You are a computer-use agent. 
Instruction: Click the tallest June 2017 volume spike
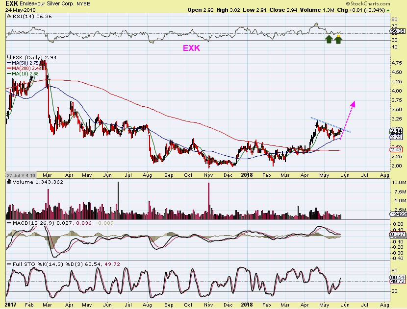point(118,200)
